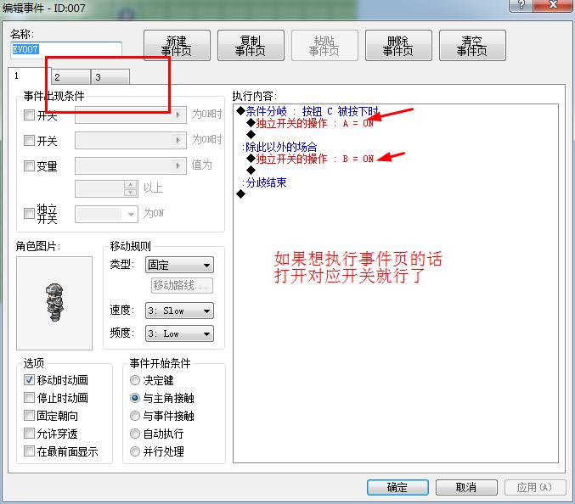Select the 自动执行 start condition
575x504 pixels.
pos(135,434)
